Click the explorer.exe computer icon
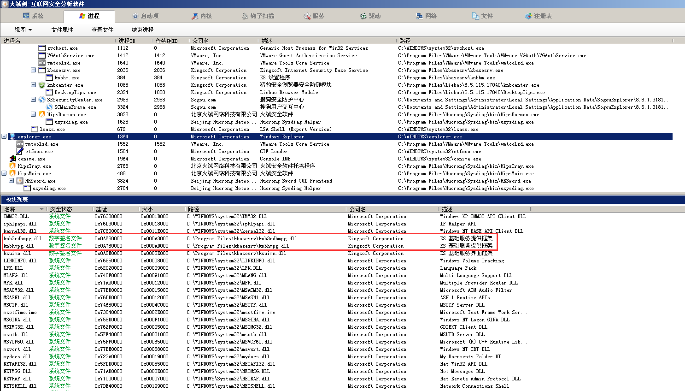Image resolution: width=685 pixels, height=391 pixels. (12, 136)
